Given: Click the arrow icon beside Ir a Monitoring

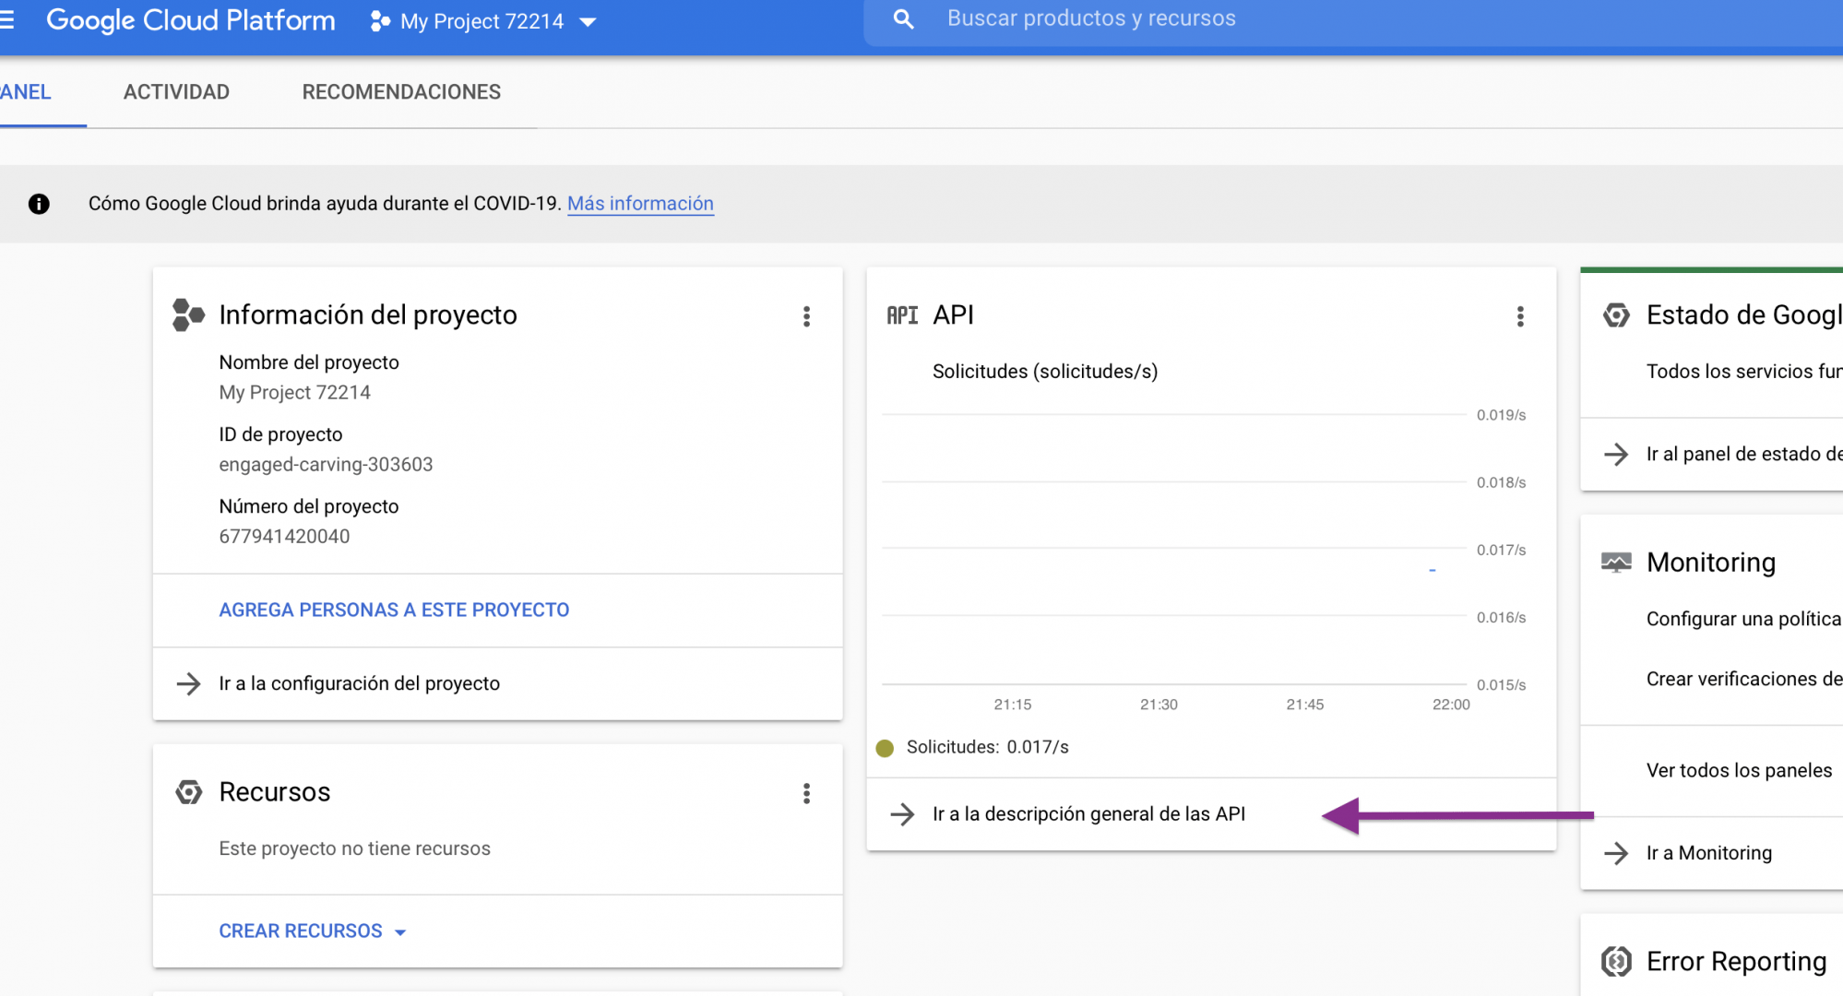Looking at the screenshot, I should (1616, 853).
